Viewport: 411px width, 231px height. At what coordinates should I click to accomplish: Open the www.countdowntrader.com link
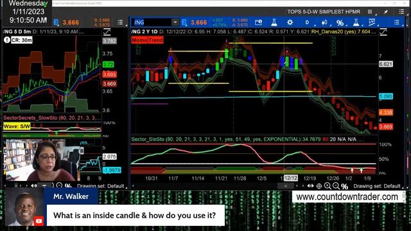pos(347,197)
